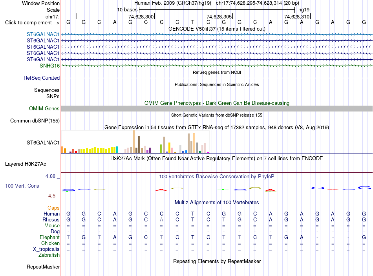373x276 pixels.
Task: Click 'Multiz Alignments of 100 Vertebrates' title
Action: [x=217, y=203]
